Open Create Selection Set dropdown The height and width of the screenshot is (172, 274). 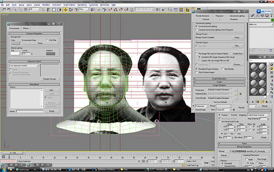coord(145,9)
